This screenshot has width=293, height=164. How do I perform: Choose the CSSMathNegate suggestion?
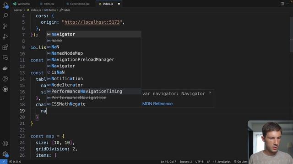pyautogui.click(x=94, y=104)
